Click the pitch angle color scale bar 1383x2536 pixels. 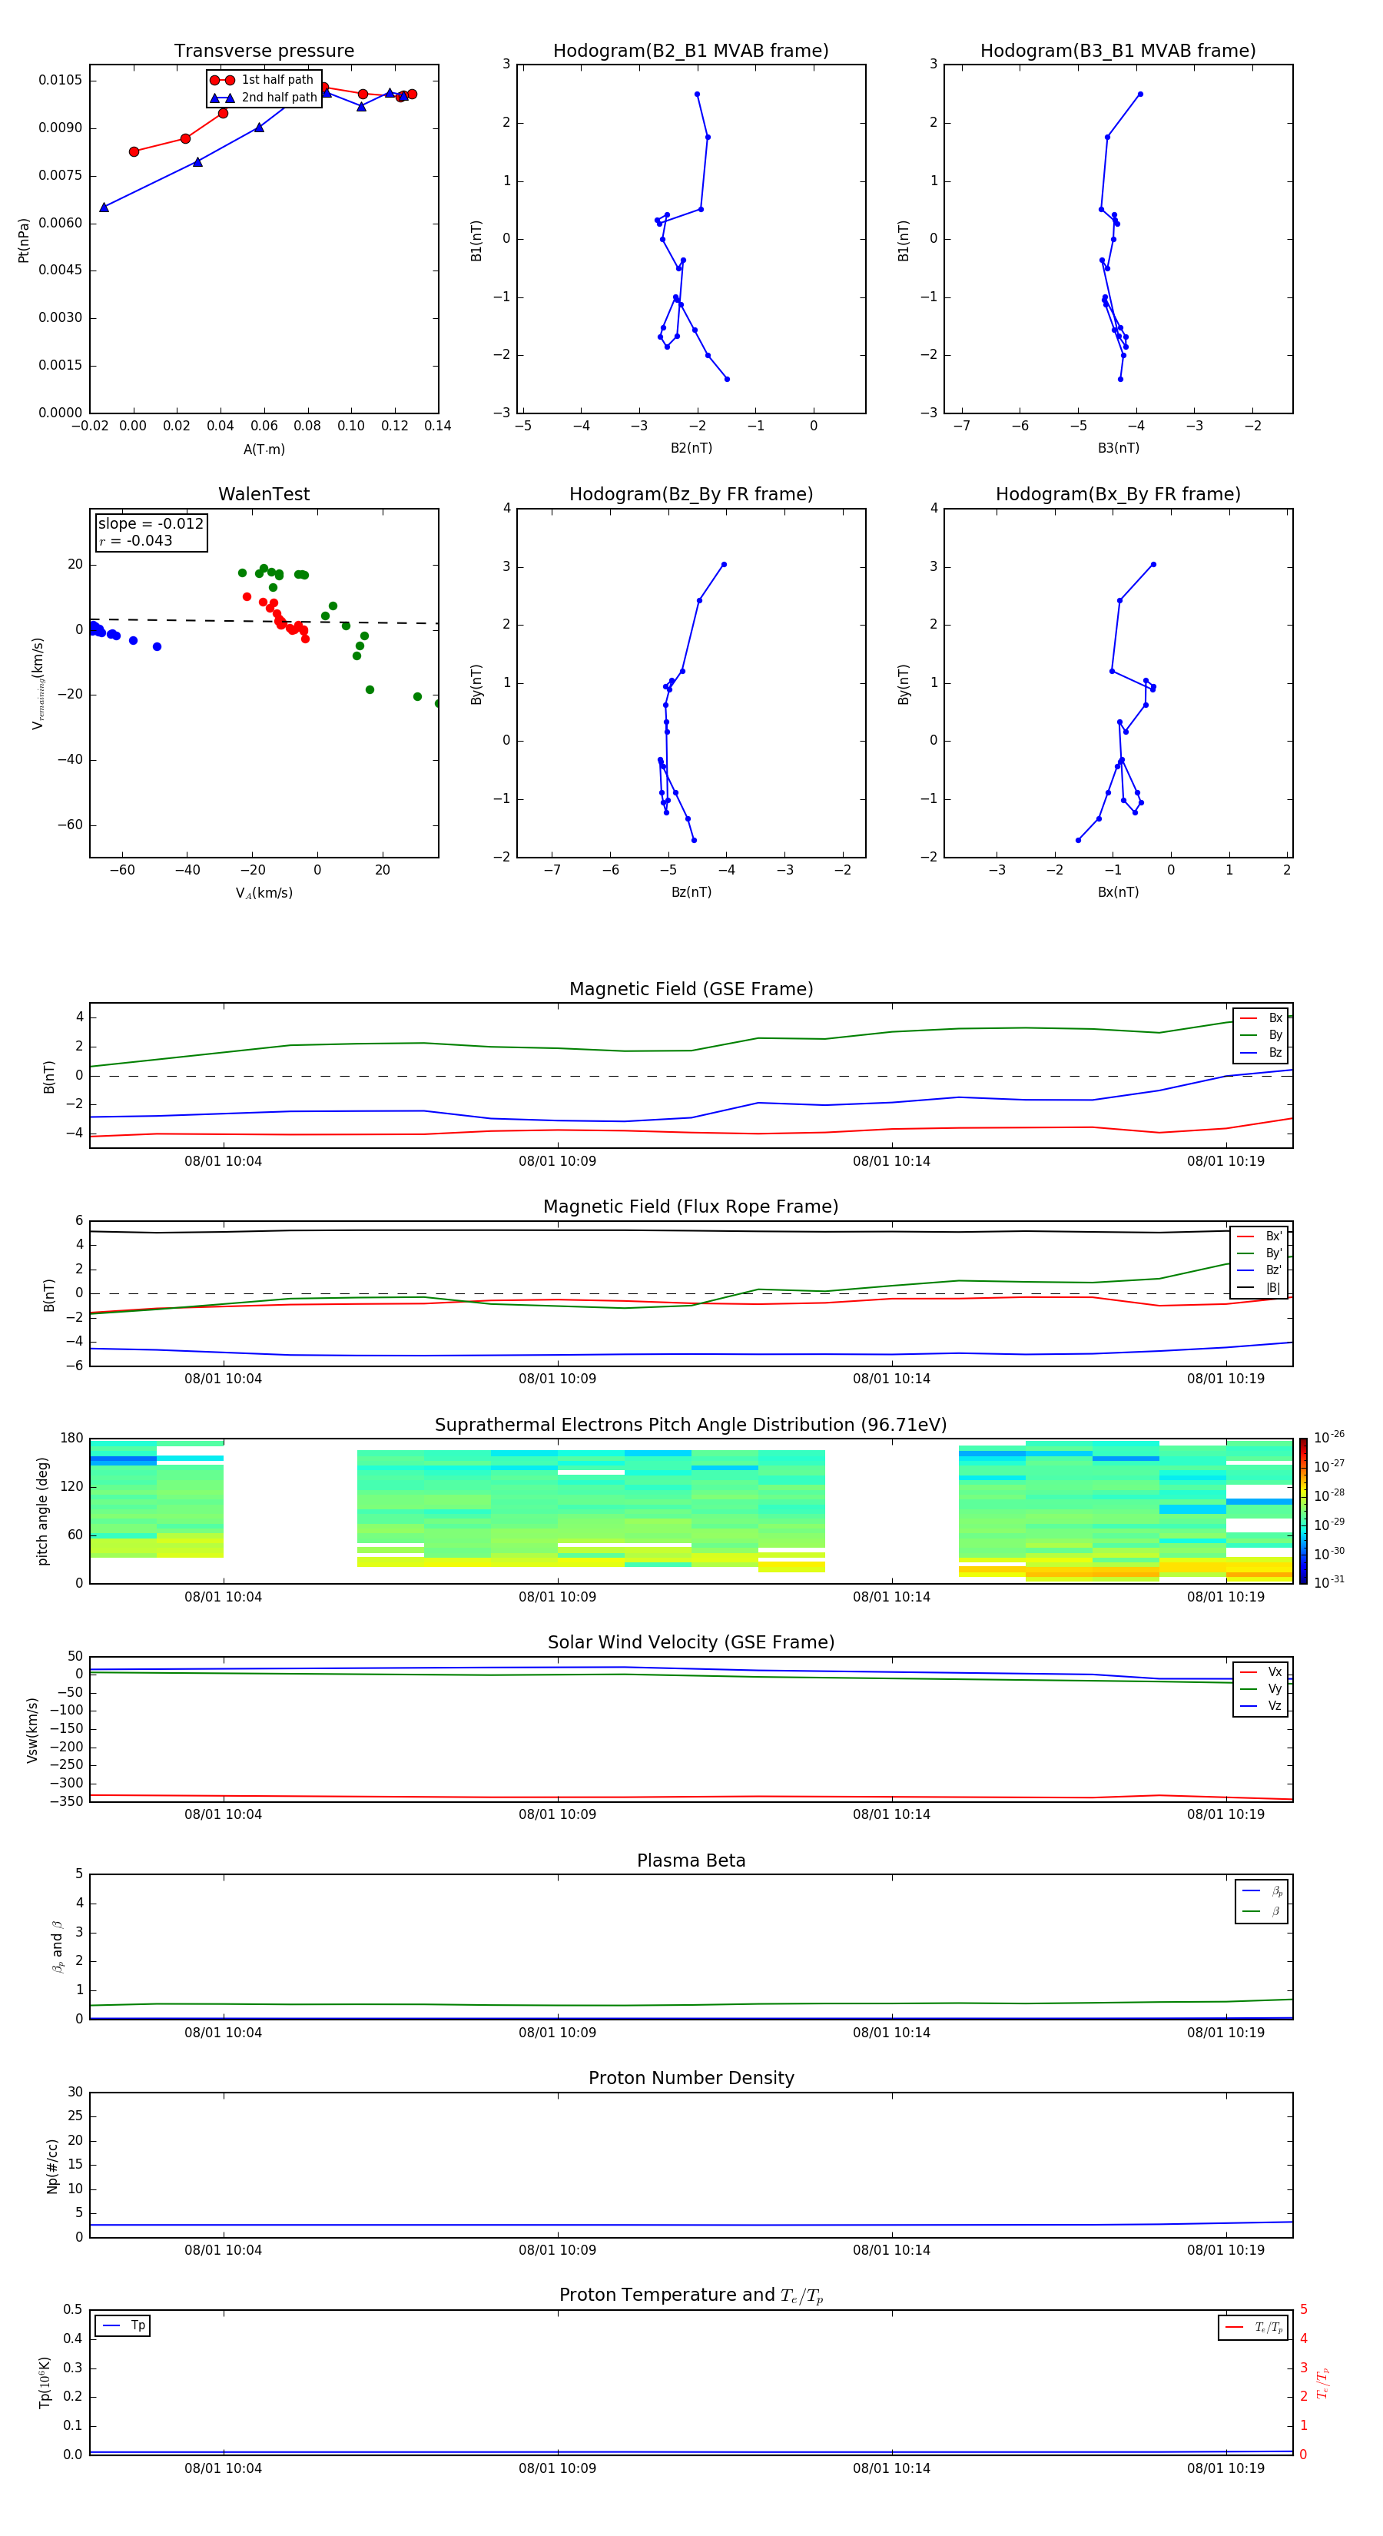(x=1303, y=1511)
